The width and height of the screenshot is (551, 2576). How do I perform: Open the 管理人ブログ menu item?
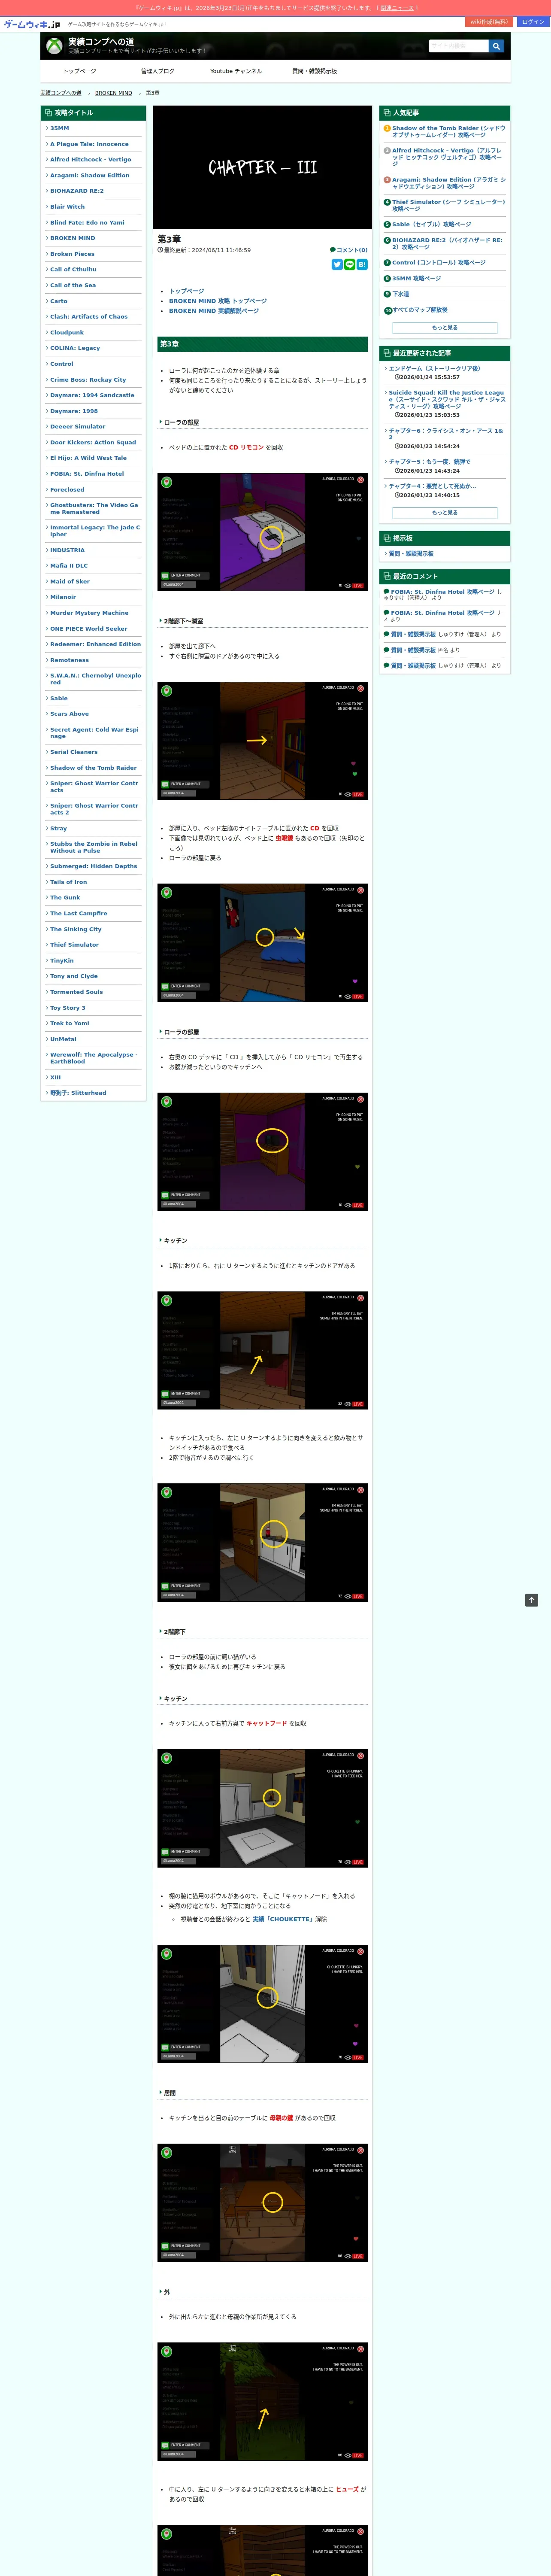tap(157, 71)
